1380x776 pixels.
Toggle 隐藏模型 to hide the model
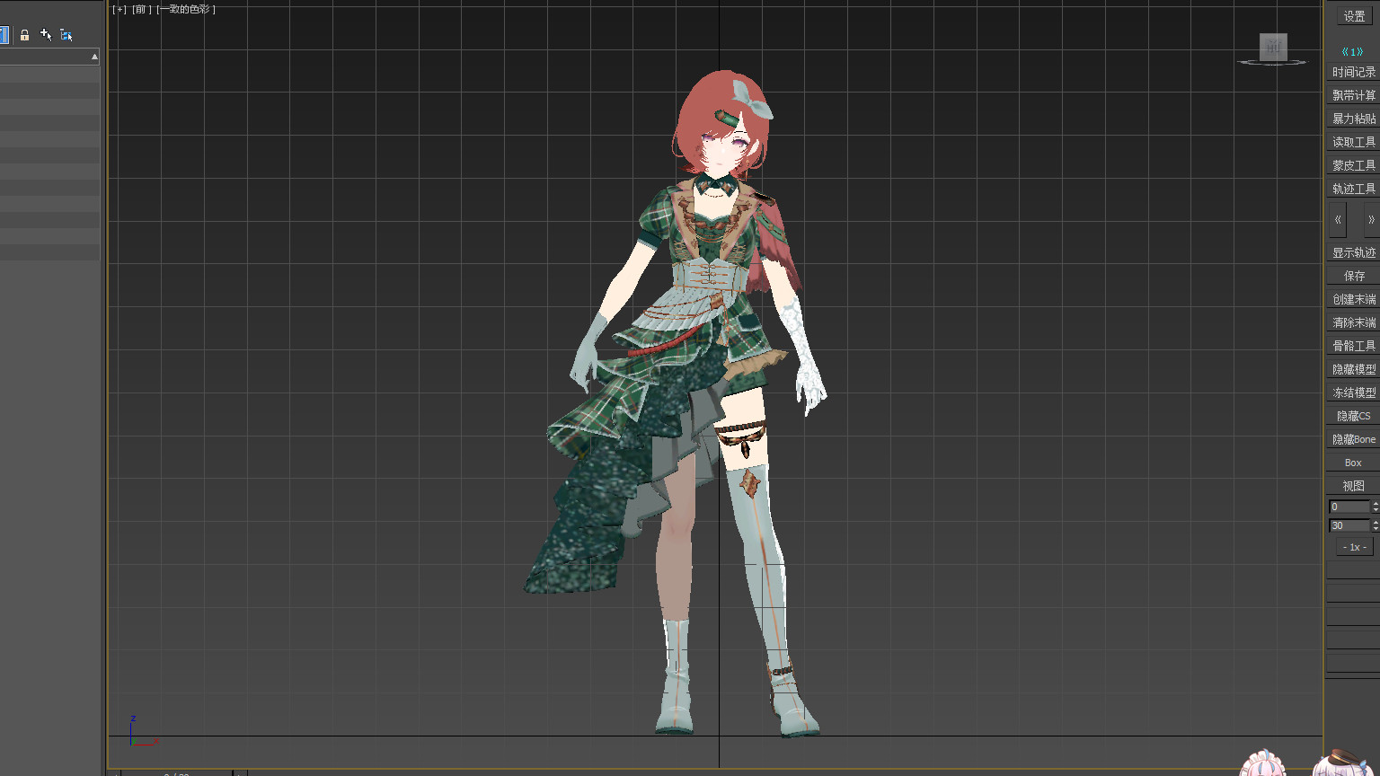pos(1353,369)
